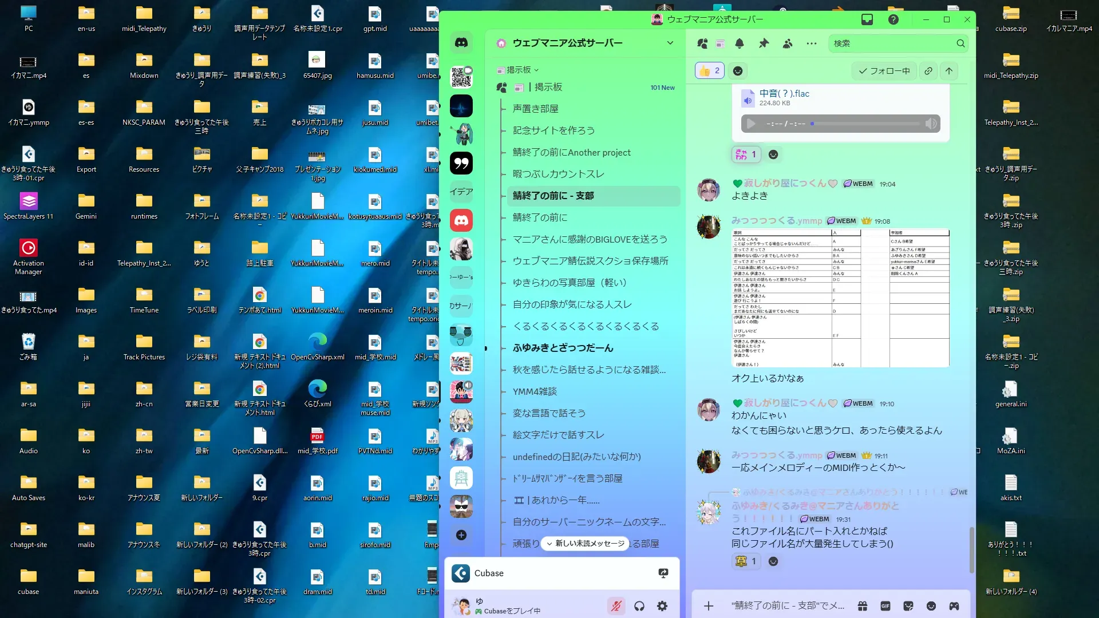Expand the ウェブマニア公式サーバー server dropdown
The image size is (1099, 618).
click(670, 43)
